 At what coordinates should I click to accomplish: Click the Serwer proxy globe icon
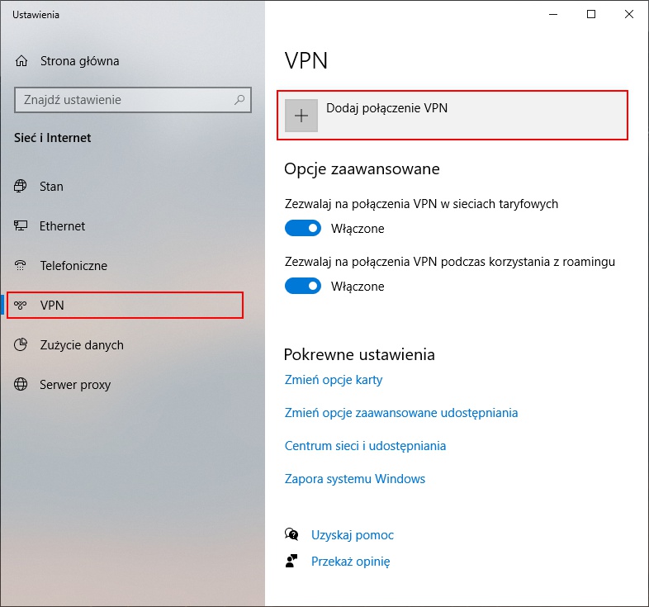21,385
